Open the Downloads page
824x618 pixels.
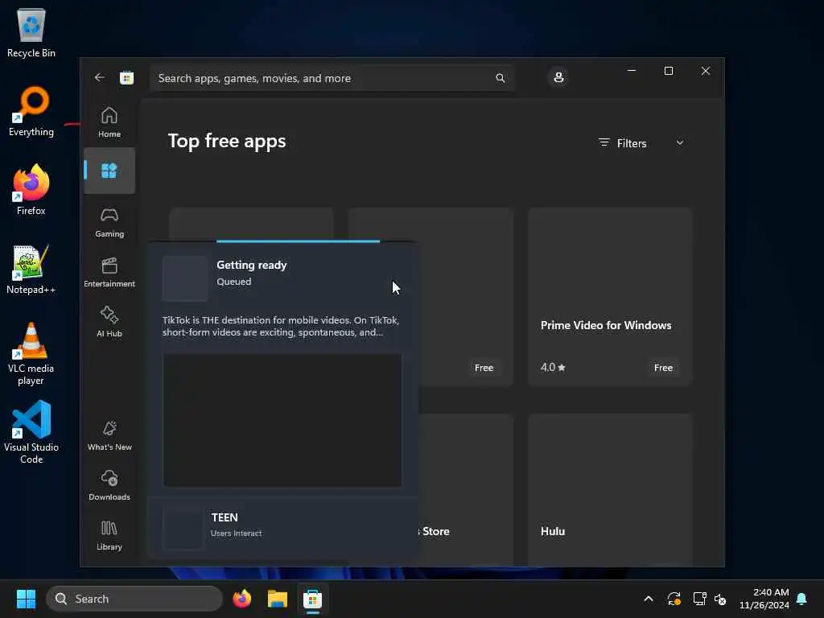coord(109,485)
